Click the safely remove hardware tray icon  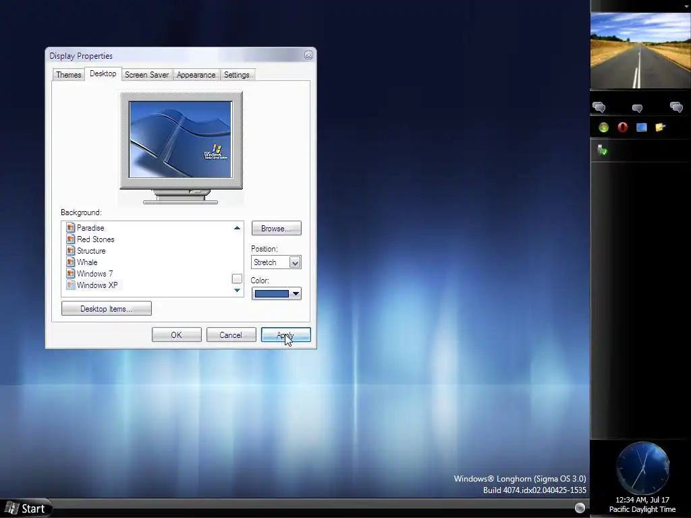point(603,150)
